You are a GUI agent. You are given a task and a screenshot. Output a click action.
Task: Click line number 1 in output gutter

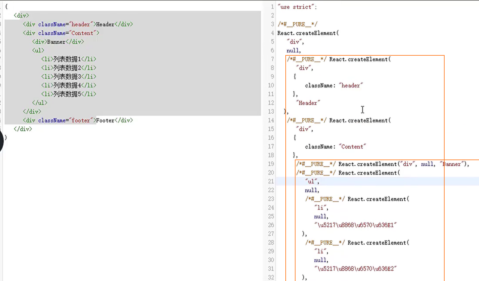[x=272, y=7]
